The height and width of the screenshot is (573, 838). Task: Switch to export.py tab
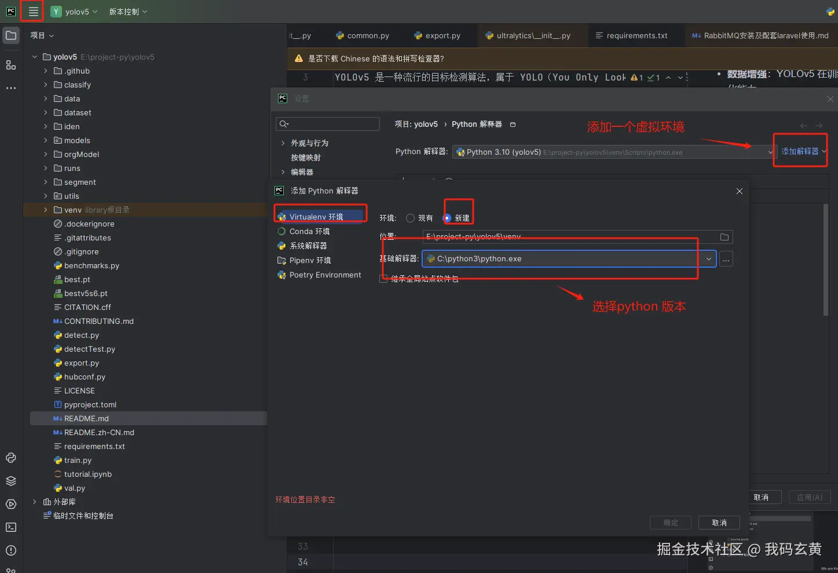coord(437,35)
